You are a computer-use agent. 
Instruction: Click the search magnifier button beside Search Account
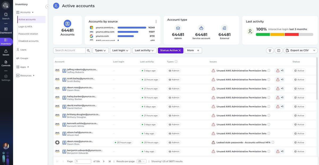click(x=88, y=50)
